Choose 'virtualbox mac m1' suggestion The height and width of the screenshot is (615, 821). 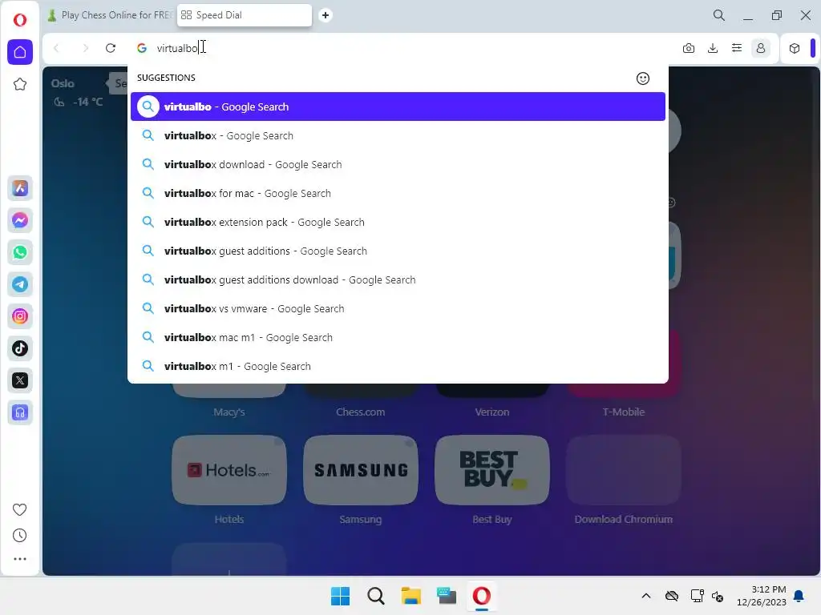398,337
